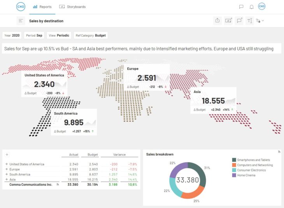The image size is (284, 208).
Task: Click the add to storyboard icon
Action: tap(228, 21)
